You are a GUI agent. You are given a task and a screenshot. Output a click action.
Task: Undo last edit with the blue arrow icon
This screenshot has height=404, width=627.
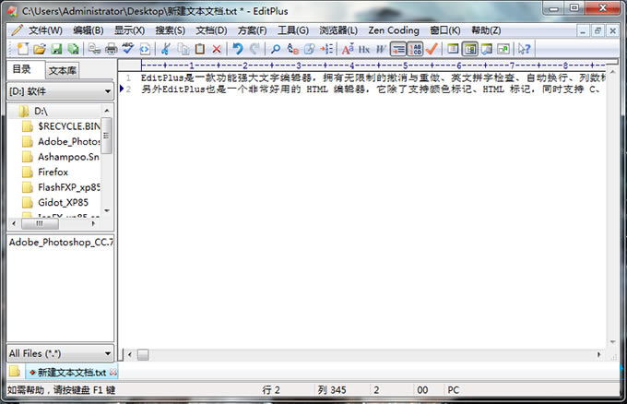(x=238, y=49)
